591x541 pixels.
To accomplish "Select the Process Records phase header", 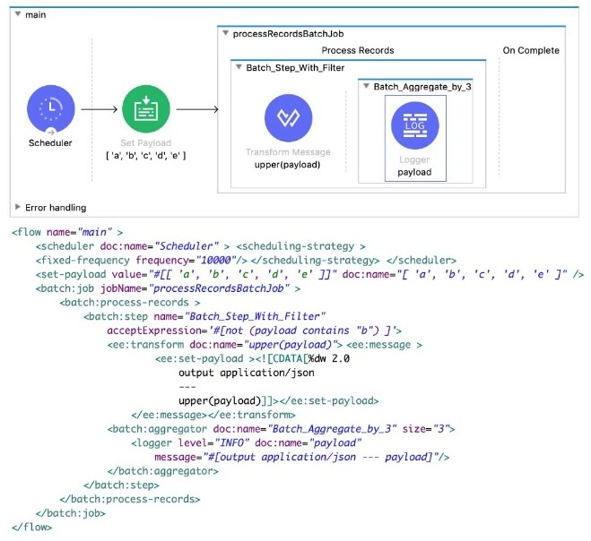I will (358, 50).
